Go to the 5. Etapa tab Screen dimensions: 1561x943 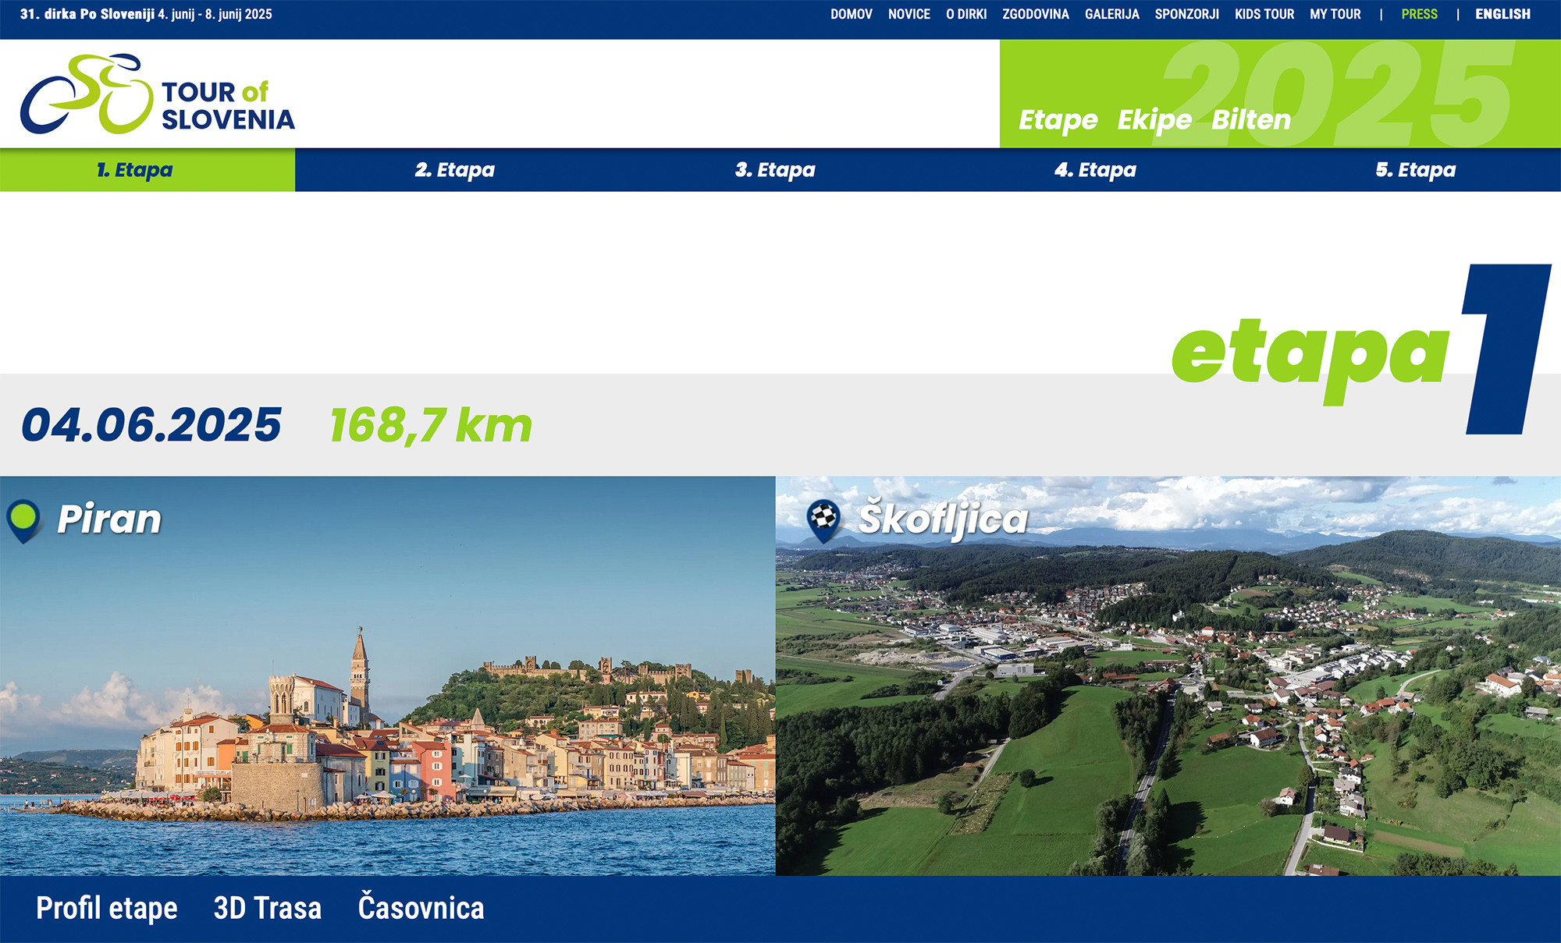[x=1415, y=170]
